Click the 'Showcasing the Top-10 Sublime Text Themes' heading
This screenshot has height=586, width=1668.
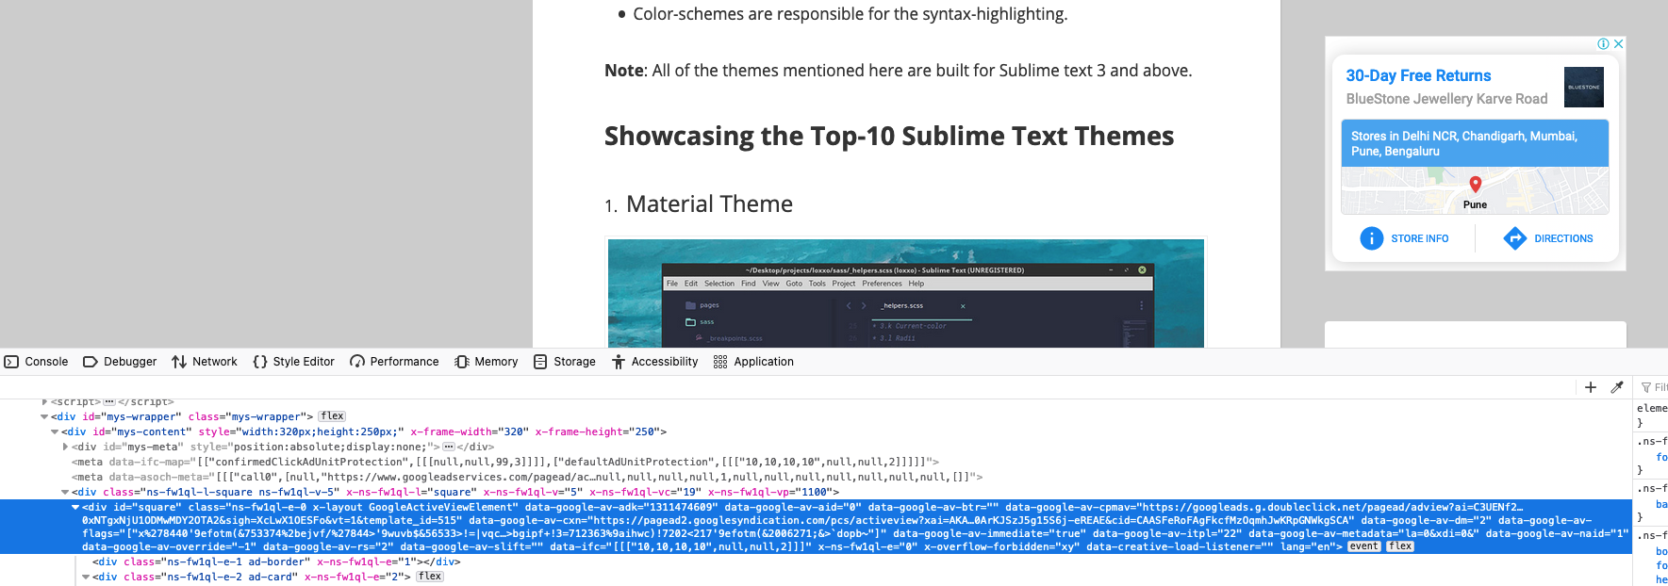pos(889,137)
